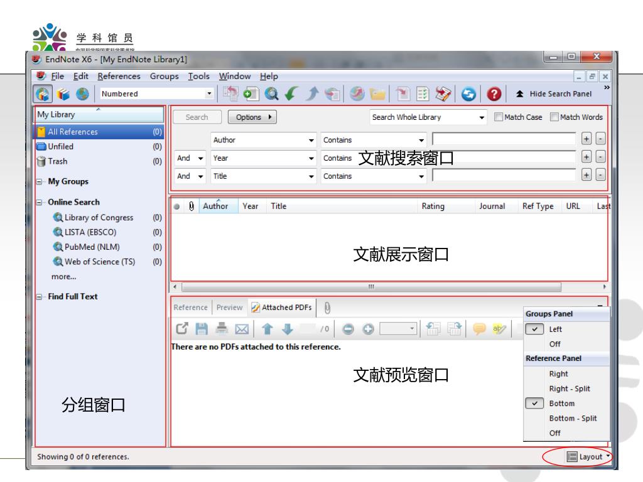Click the Copy to Local Library icon

(230, 94)
